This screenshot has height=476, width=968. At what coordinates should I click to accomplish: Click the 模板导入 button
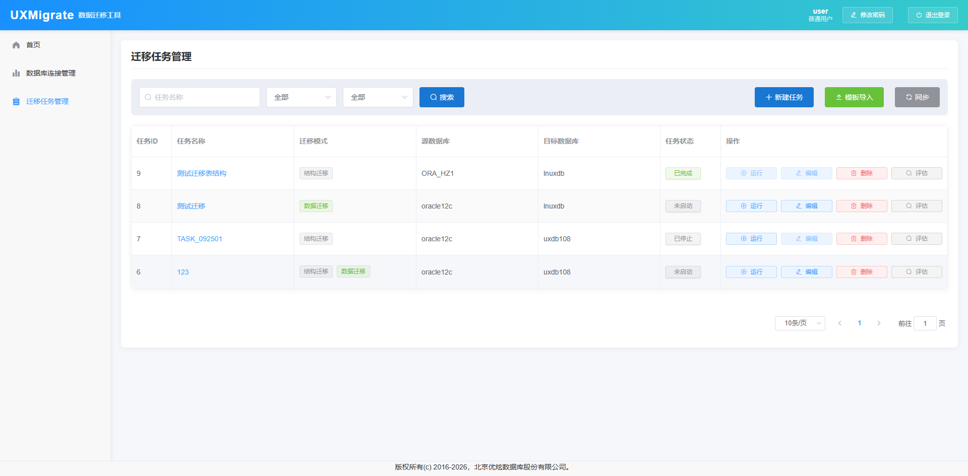point(854,97)
